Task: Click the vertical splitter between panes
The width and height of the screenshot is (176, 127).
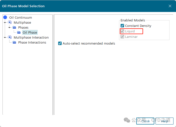Action: 53,65
